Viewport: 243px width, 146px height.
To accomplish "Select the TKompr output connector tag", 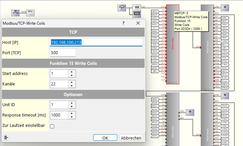I will click(225, 68).
